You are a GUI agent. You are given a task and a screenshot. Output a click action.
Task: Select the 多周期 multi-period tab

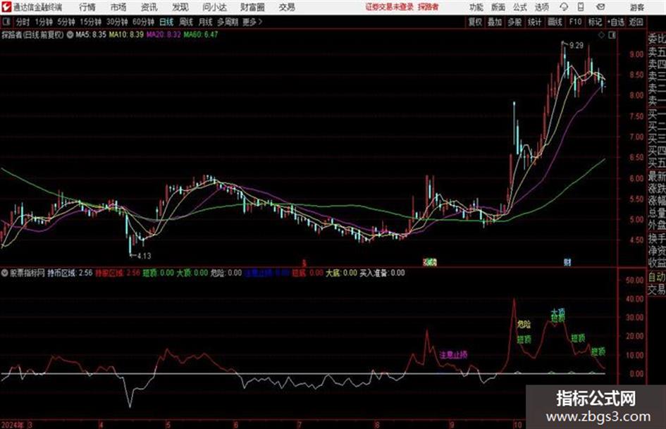point(228,22)
